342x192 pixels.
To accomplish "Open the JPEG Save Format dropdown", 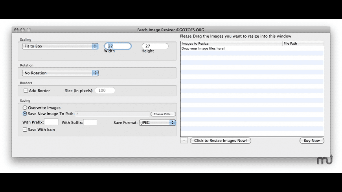I will point(158,123).
